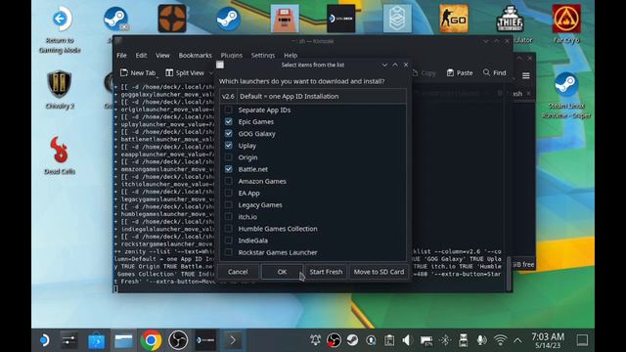Open the Help menu in Konsole
Image resolution: width=626 pixels, height=352 pixels.
[291, 55]
